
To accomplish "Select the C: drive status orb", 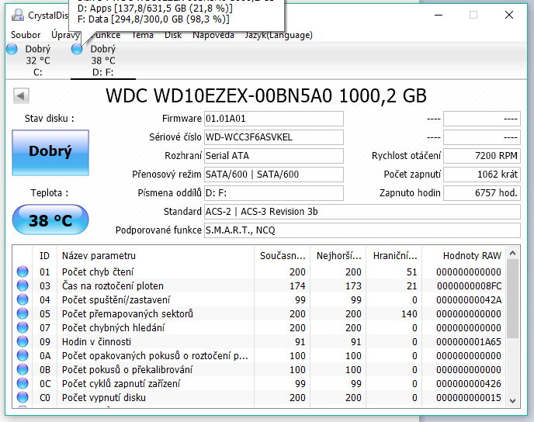I will point(12,49).
